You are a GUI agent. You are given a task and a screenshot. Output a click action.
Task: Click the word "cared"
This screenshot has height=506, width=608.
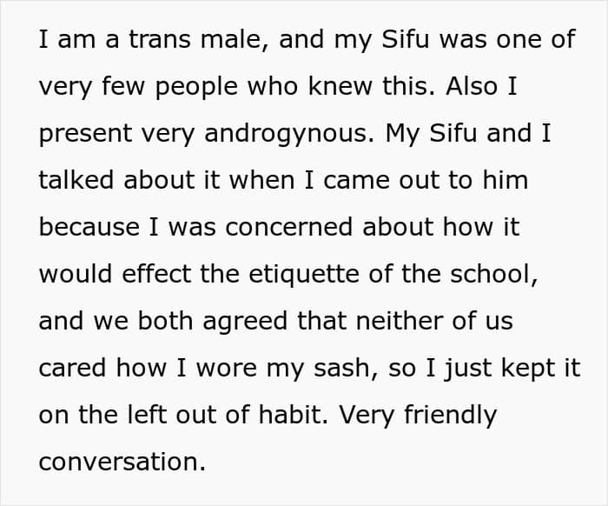pyautogui.click(x=72, y=368)
